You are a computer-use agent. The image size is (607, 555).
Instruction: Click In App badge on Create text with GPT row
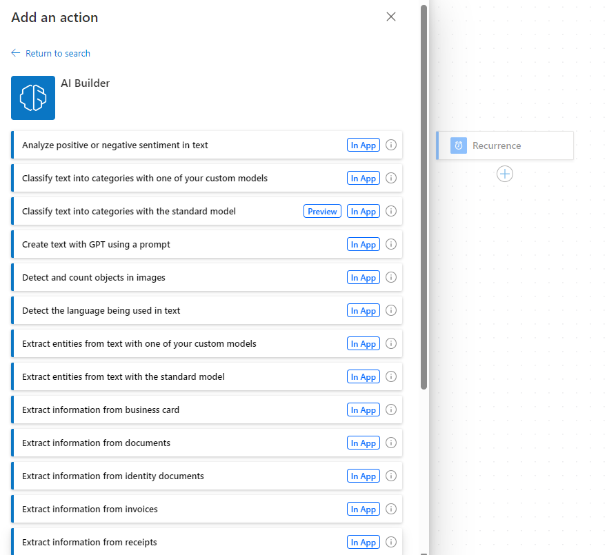point(363,244)
